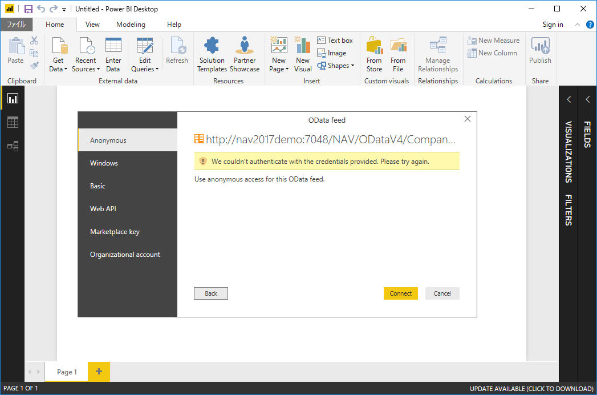Select Basic authentication option
This screenshot has height=395, width=597.
128,186
